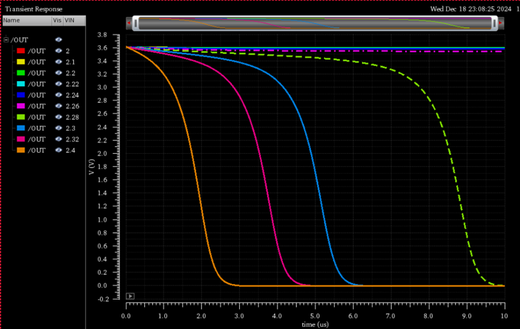Collapse the /OUT signal group tree
520x329 pixels.
6,40
